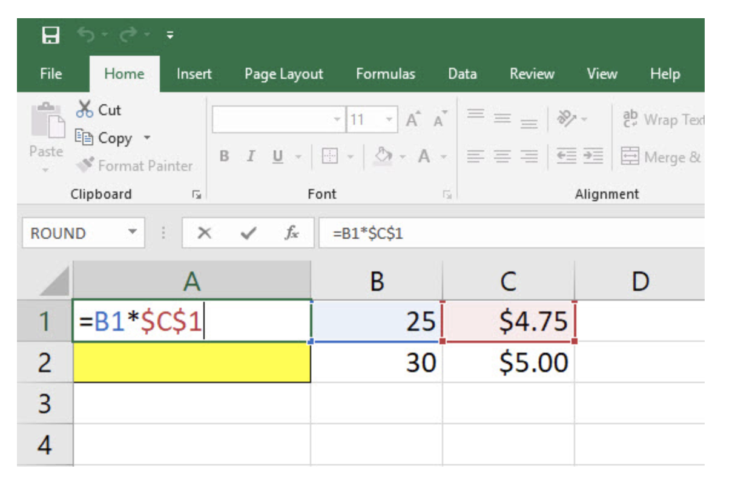This screenshot has width=741, height=486.
Task: Open the font name dropdown arrow
Action: click(338, 119)
